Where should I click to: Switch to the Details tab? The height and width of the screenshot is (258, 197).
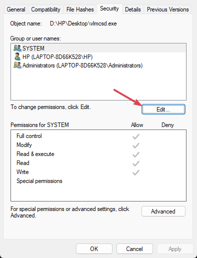tap(133, 9)
